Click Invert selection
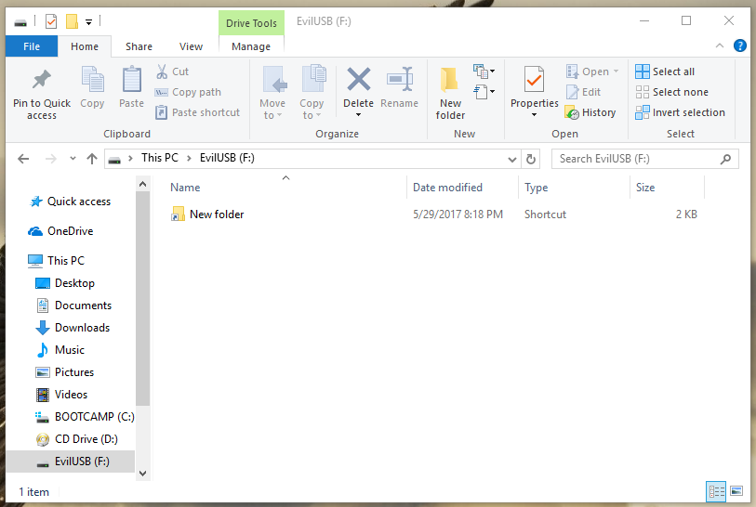This screenshot has width=756, height=507. (680, 112)
